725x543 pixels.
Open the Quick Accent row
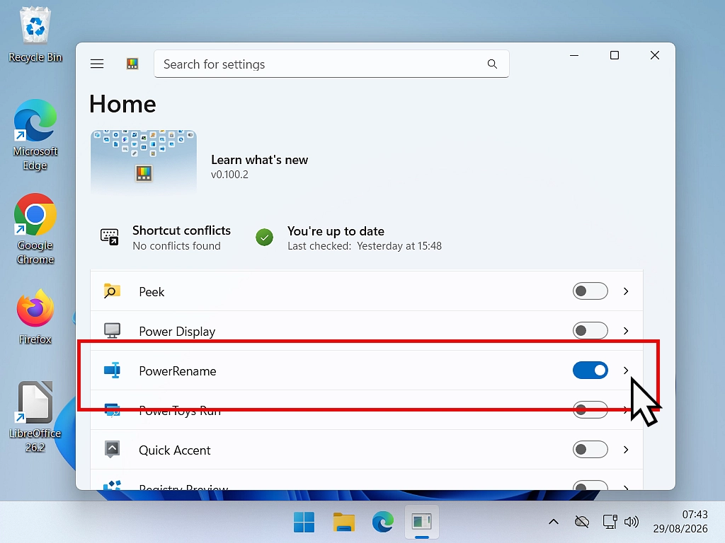(366, 449)
